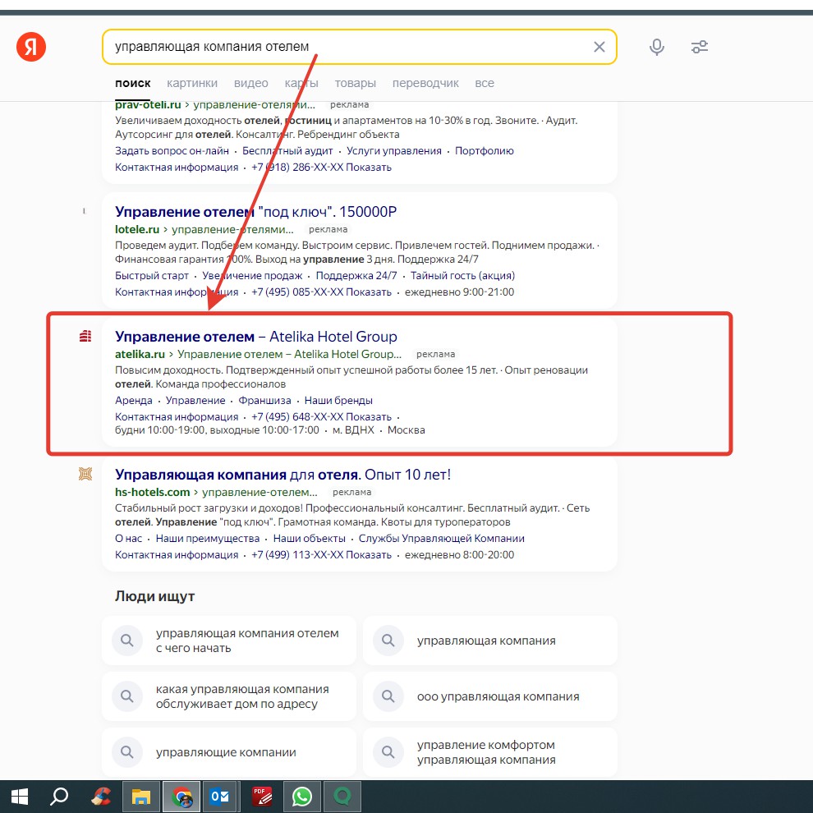Open «Тайный гость (акция)» sitelink

[x=462, y=276]
